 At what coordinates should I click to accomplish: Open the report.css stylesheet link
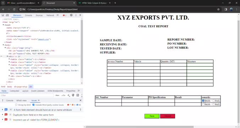tap(43, 39)
